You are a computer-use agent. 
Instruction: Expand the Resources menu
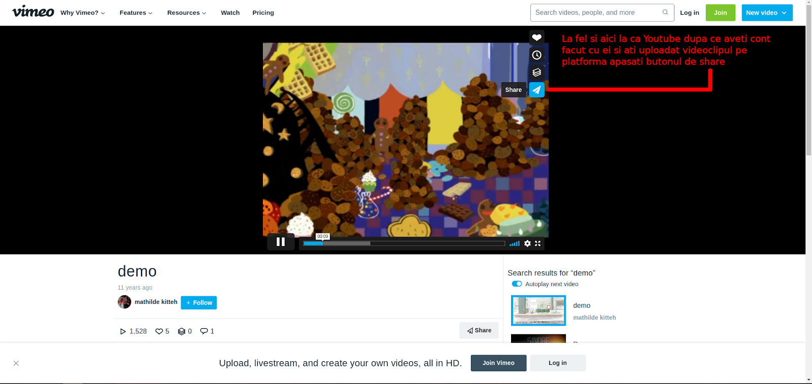click(187, 13)
